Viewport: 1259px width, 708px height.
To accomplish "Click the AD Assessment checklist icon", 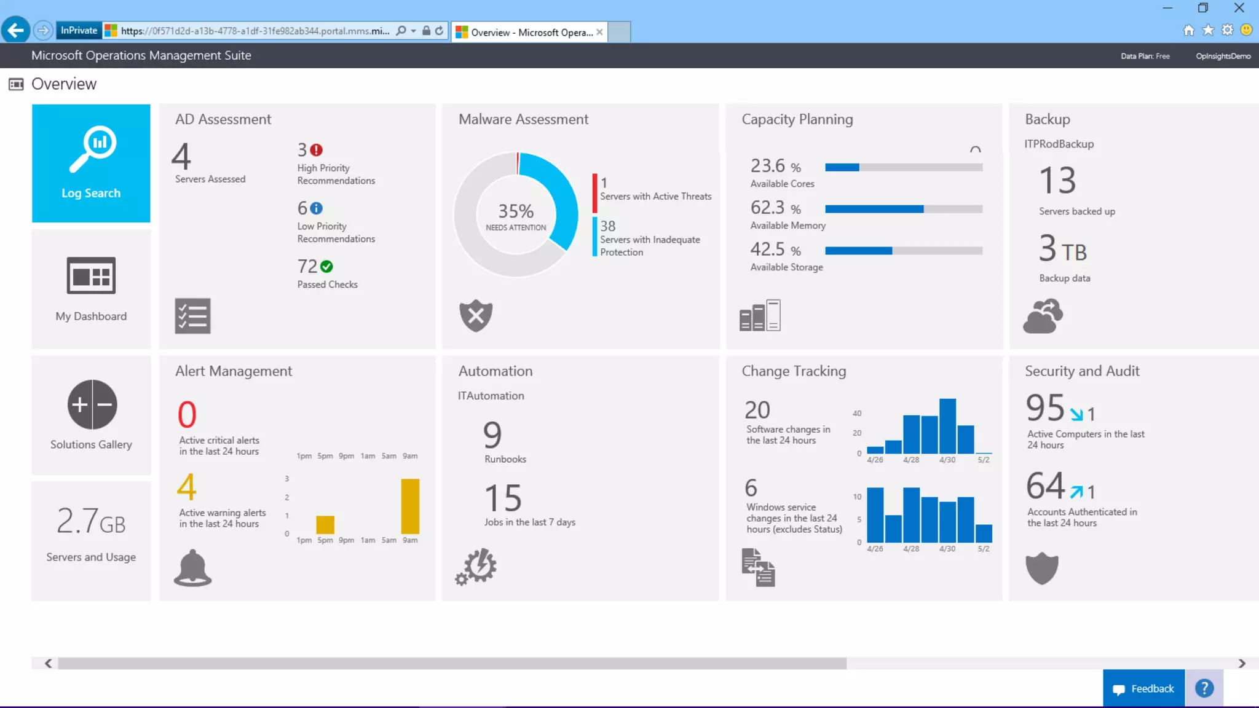I will [192, 316].
